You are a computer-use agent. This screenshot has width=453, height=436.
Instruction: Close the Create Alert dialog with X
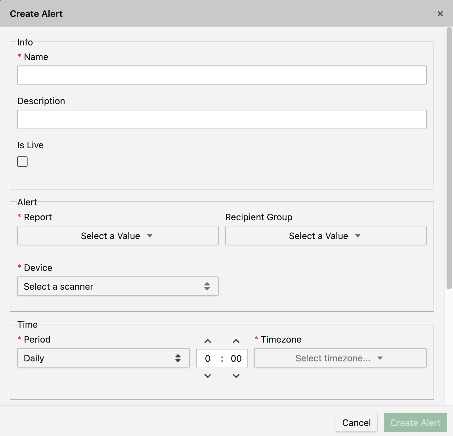[440, 14]
